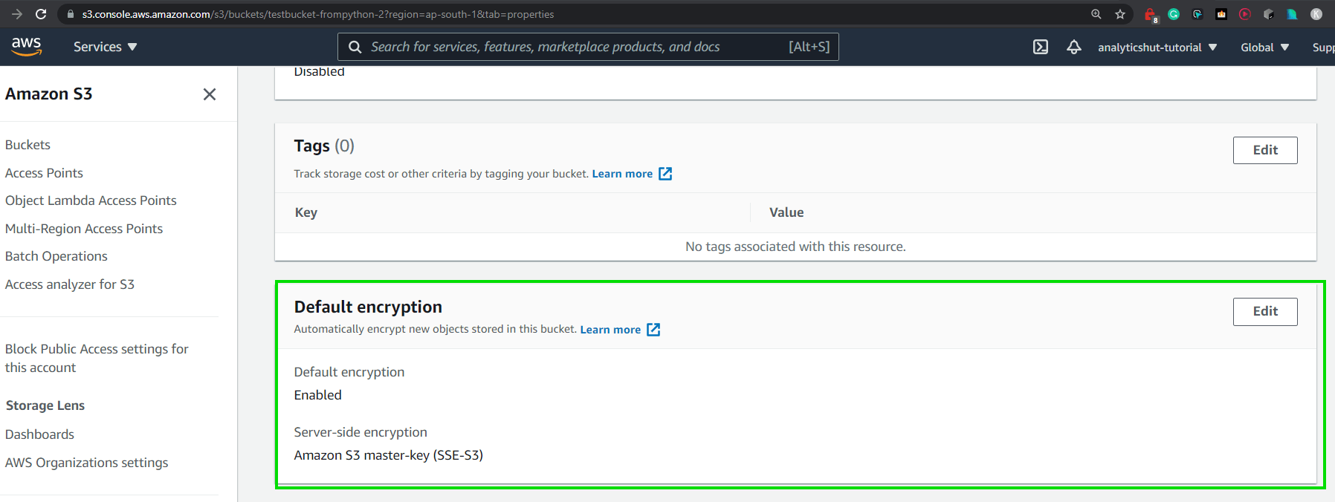Expand the Services dropdown menu
Screen dimensions: 1335x502
[x=105, y=47]
